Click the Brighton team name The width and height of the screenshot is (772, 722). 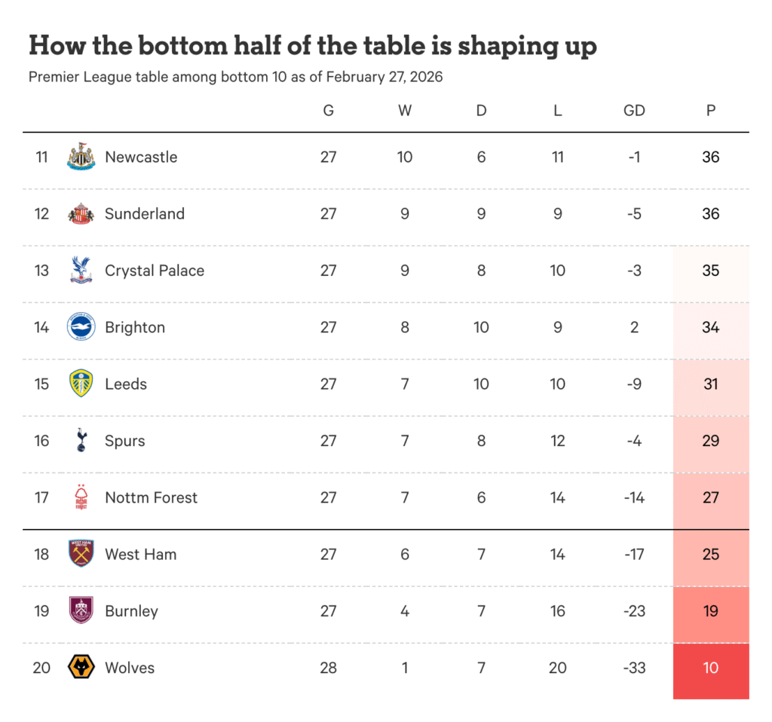click(x=135, y=327)
